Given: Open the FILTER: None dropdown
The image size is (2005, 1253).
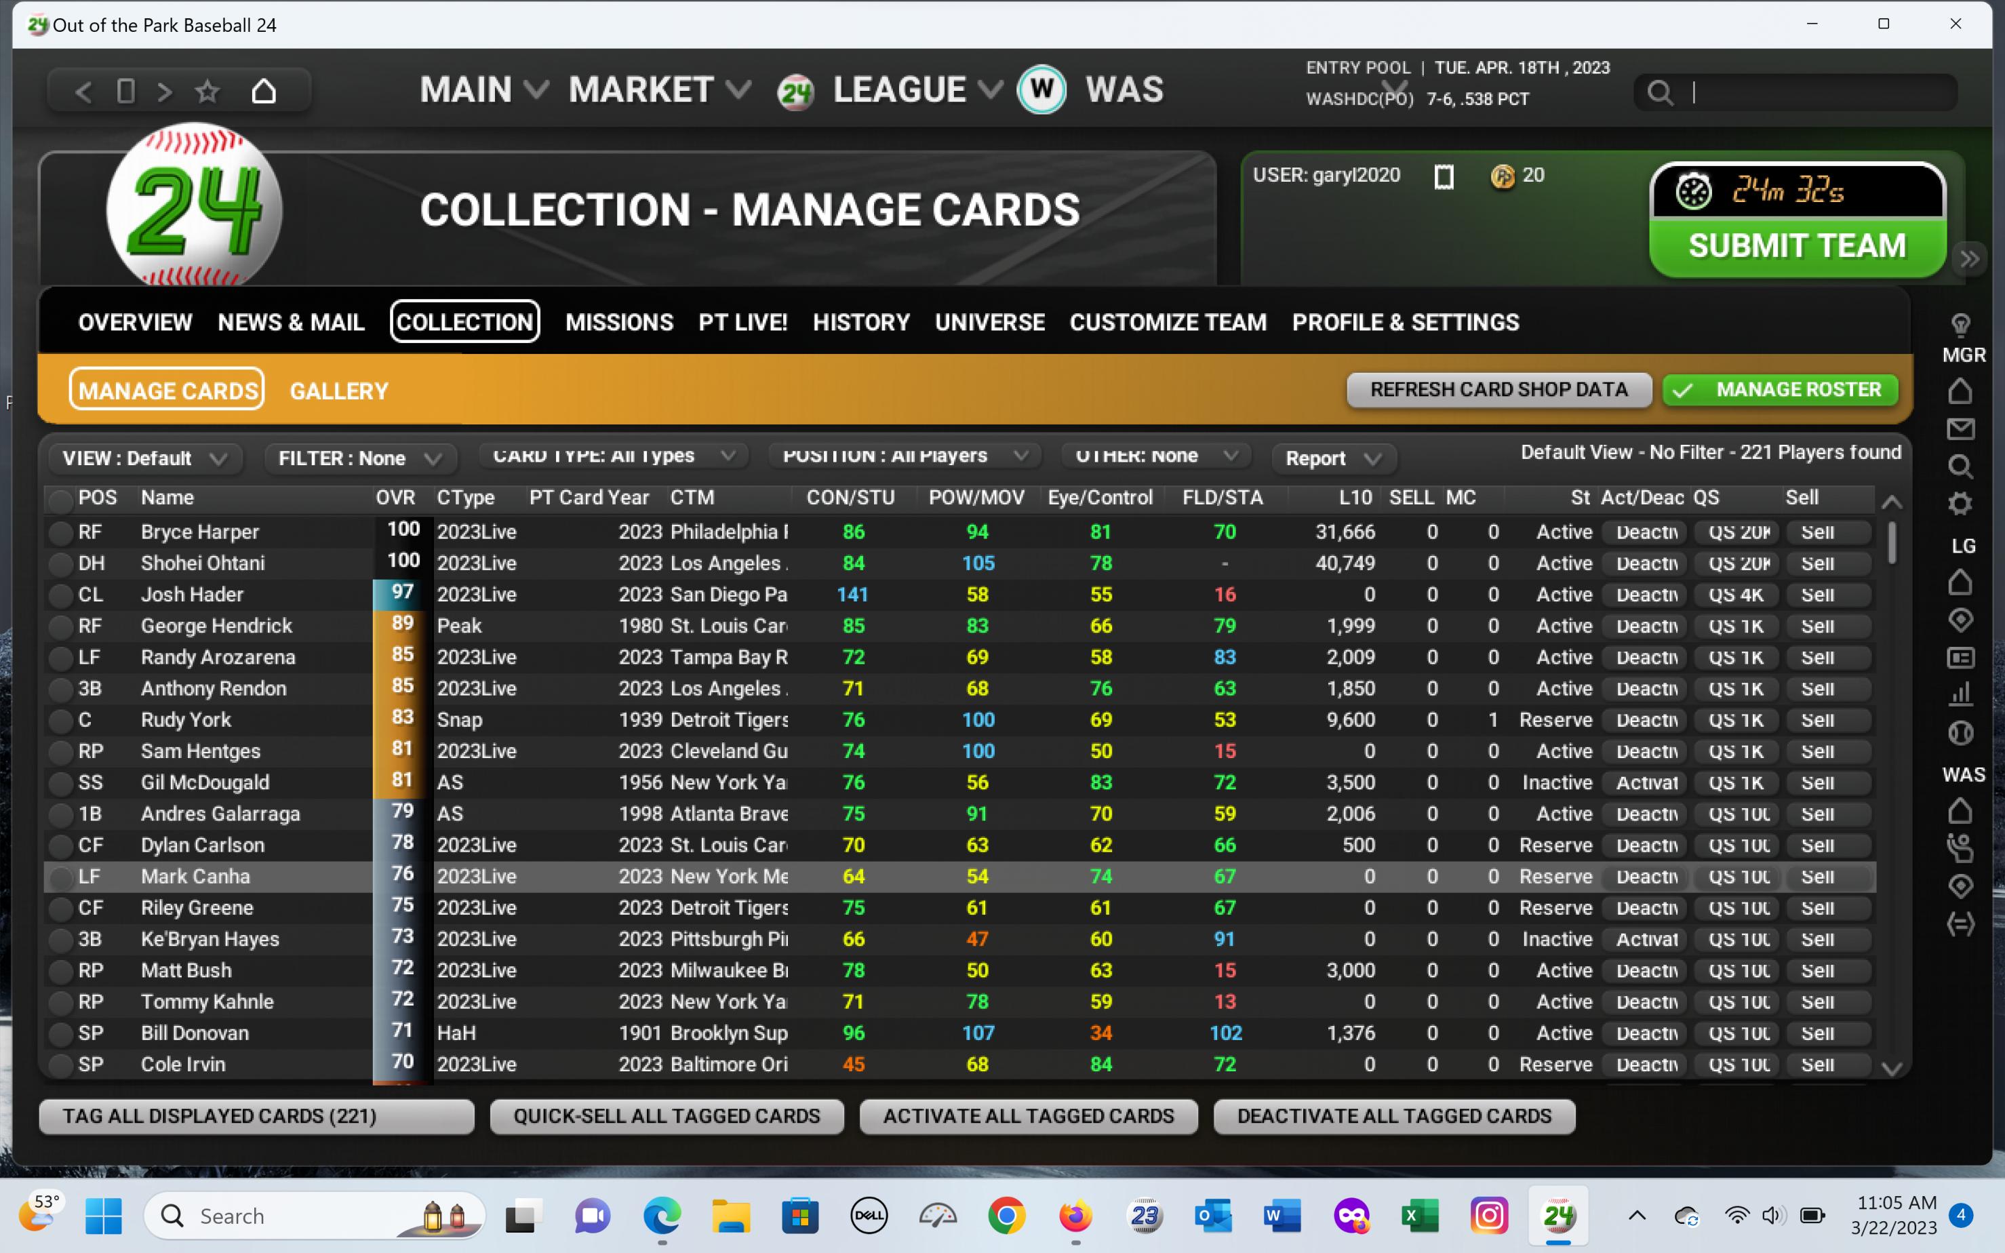Looking at the screenshot, I should [361, 458].
